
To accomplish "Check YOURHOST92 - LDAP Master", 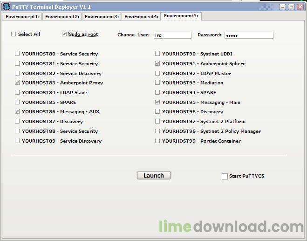I will coord(157,73).
